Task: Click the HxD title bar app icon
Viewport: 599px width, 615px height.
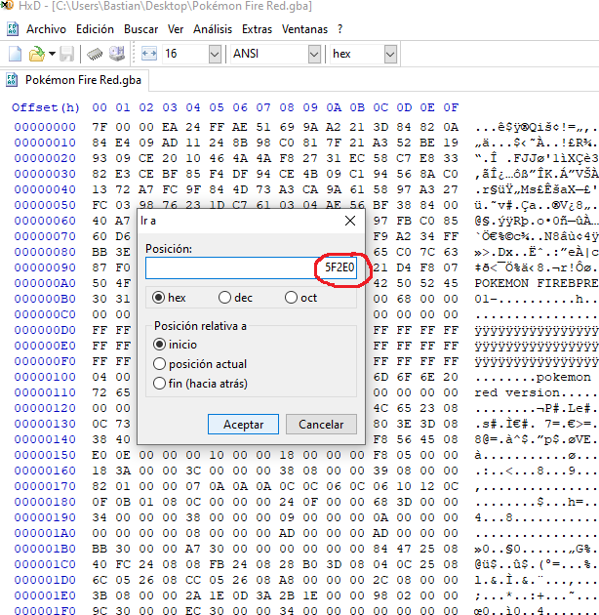Action: (6, 5)
